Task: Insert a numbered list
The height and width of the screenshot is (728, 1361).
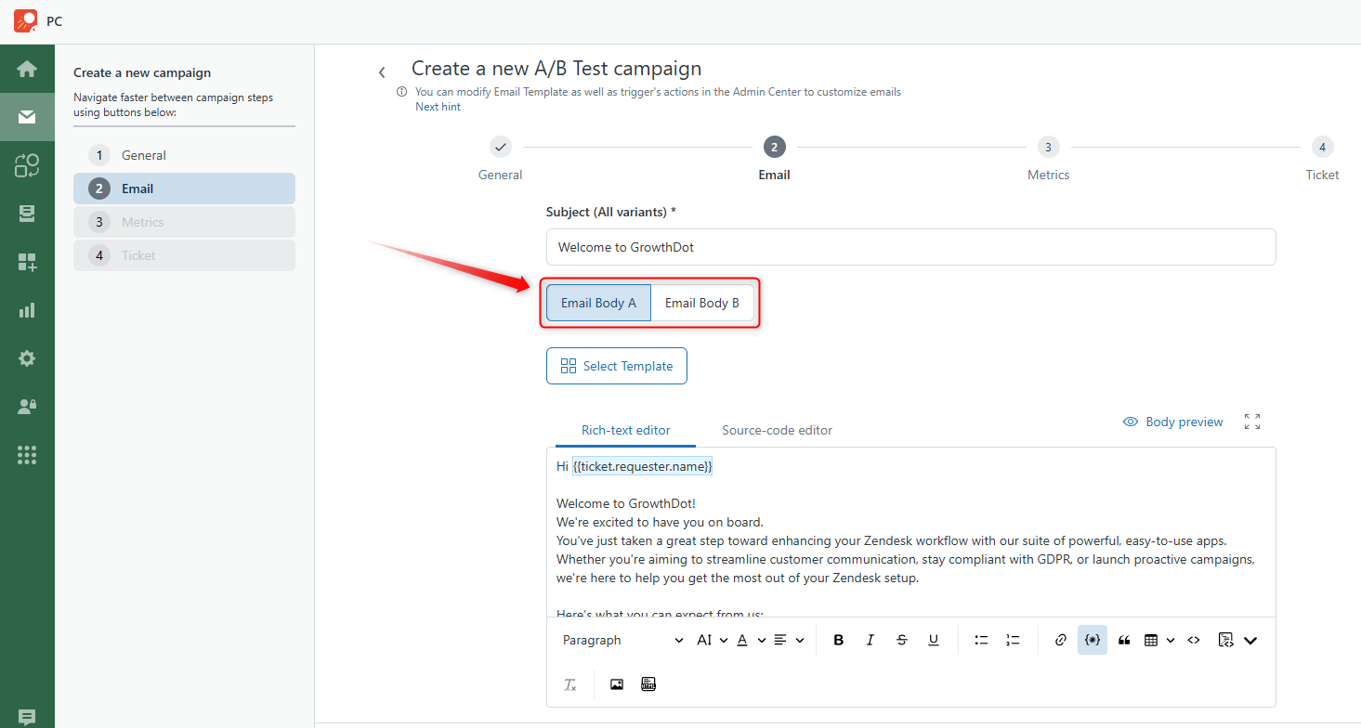Action: coord(1013,640)
